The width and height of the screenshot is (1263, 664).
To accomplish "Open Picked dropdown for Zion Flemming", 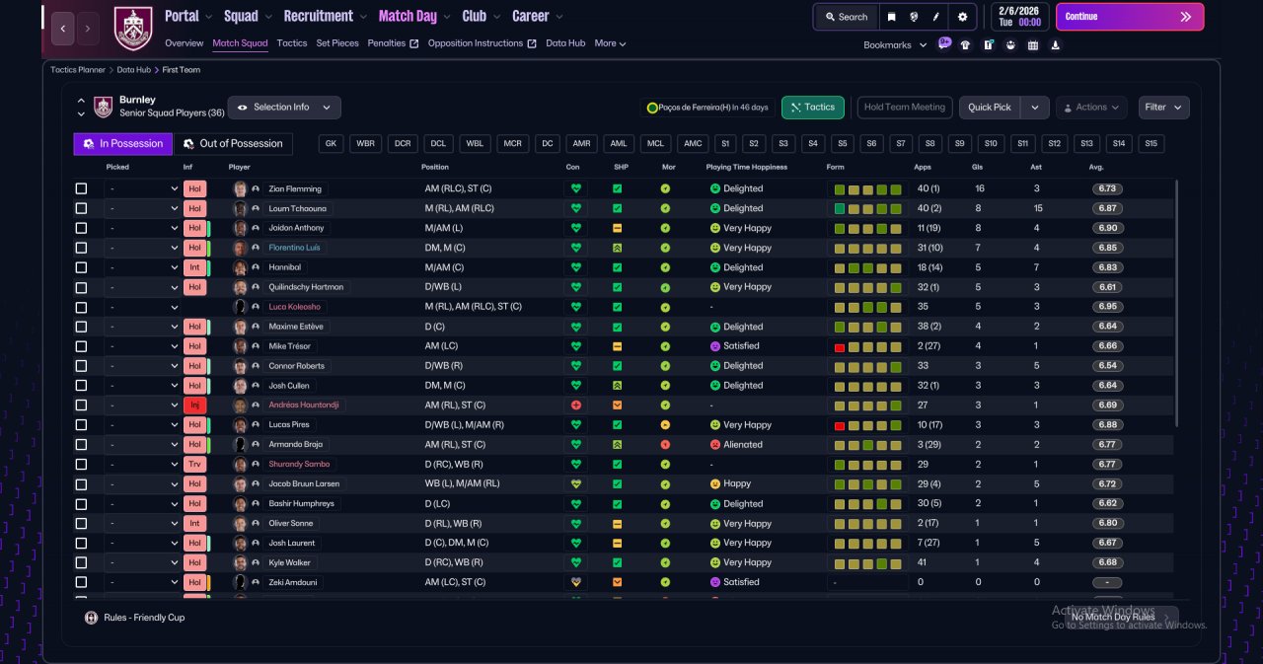I will point(143,188).
